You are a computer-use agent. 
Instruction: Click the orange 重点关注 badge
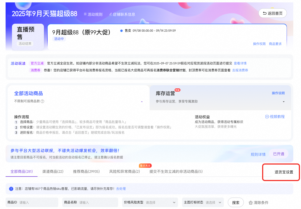(x=145, y=166)
